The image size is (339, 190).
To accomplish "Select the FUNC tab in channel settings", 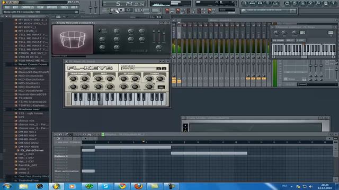I will click(300, 40).
